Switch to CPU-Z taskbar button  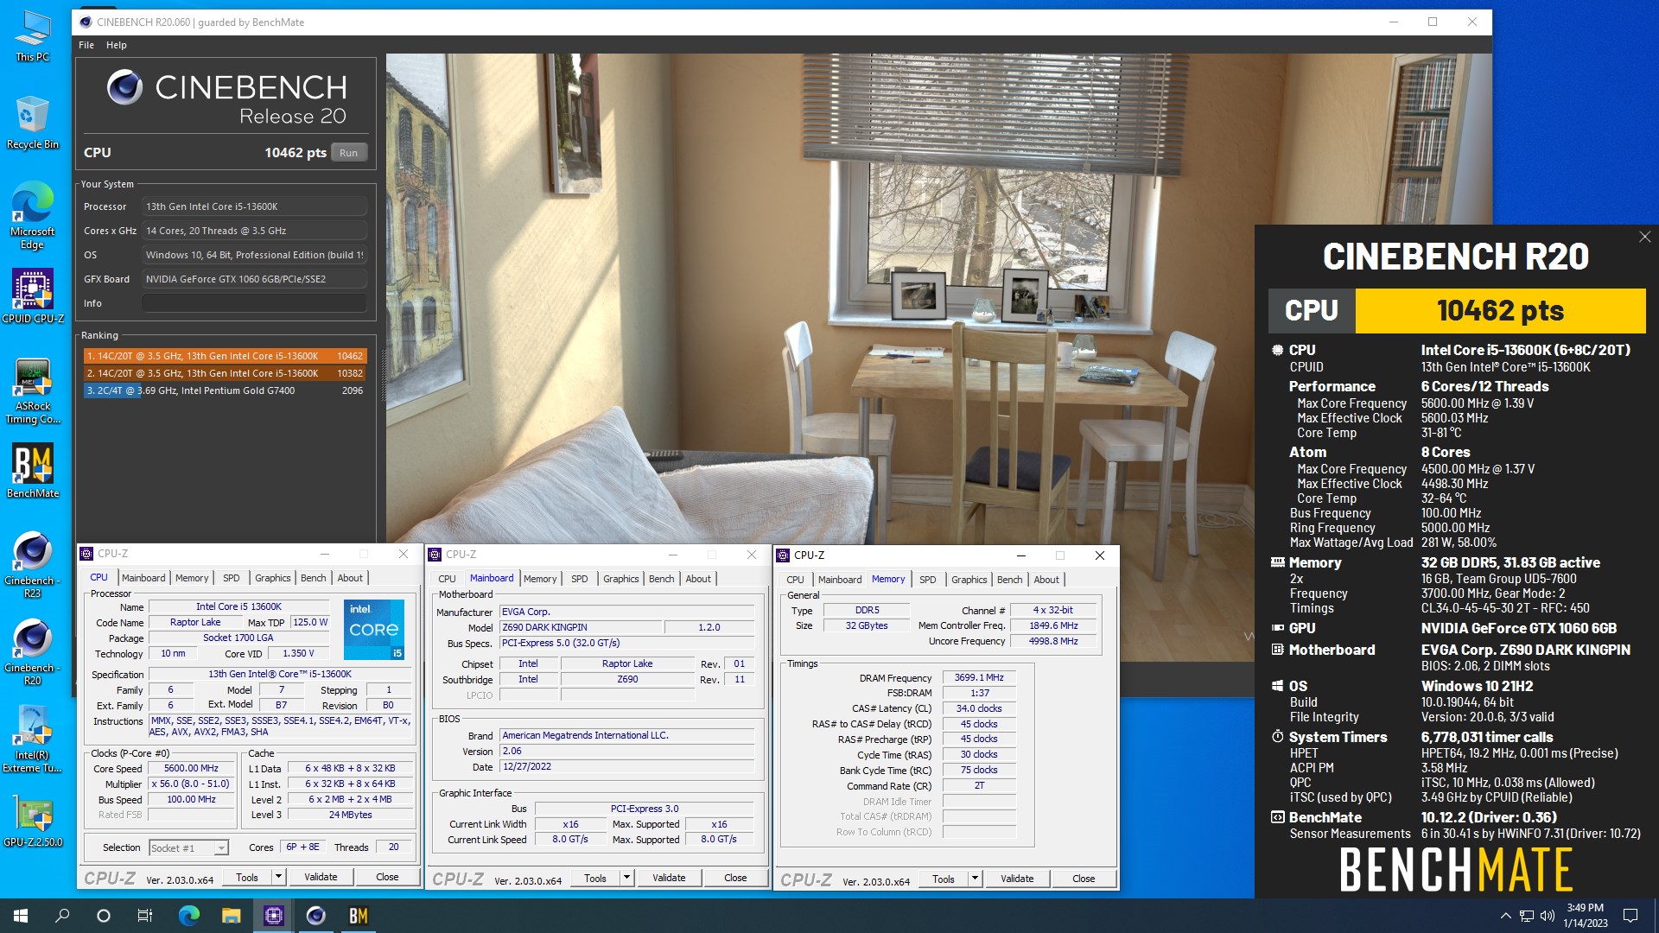pyautogui.click(x=273, y=916)
